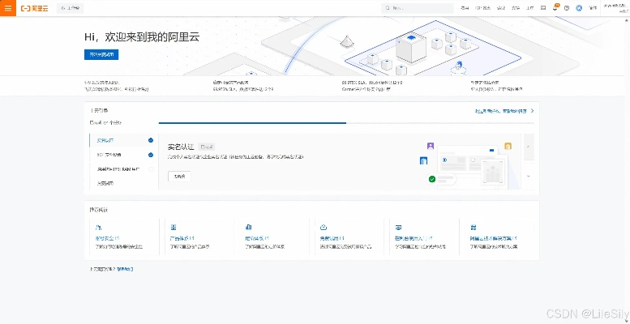Open the orange hamburger menu
Viewport: 630px width, 324px height.
8,8
